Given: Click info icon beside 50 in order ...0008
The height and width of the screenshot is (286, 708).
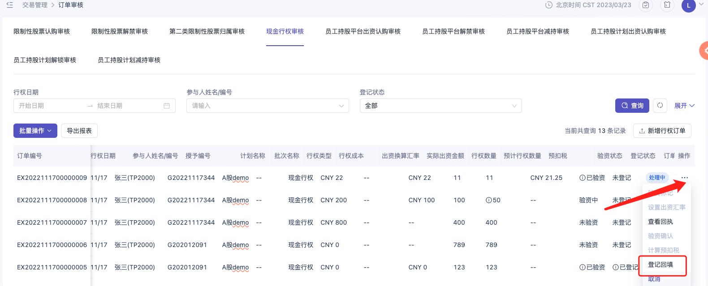Looking at the screenshot, I should [x=489, y=200].
